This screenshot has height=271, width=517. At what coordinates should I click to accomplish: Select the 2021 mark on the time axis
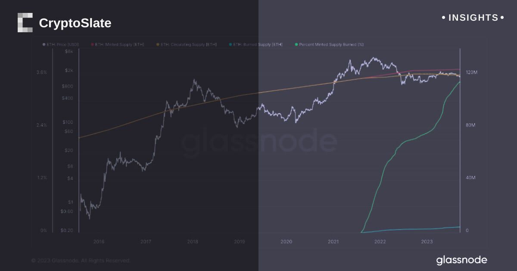point(333,242)
